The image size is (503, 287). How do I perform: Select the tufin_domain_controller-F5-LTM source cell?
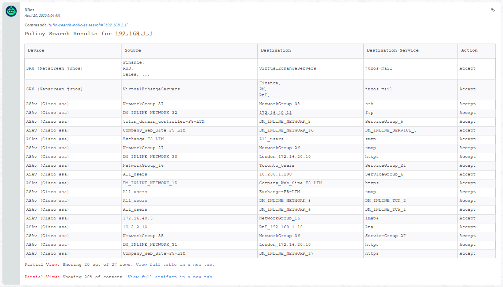click(164, 122)
